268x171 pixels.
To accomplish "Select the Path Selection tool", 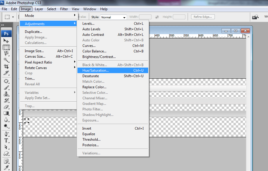I will click(6, 147).
